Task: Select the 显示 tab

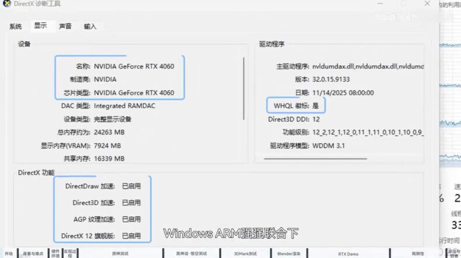Action: [x=40, y=26]
